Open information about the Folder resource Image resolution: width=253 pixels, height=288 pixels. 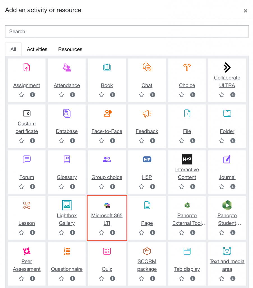[233, 141]
